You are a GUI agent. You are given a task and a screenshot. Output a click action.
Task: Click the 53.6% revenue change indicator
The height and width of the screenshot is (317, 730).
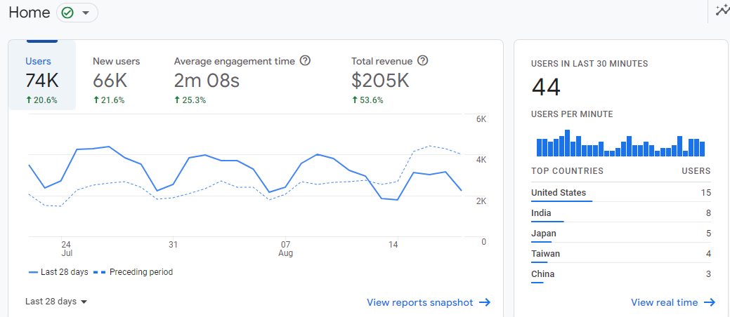367,100
